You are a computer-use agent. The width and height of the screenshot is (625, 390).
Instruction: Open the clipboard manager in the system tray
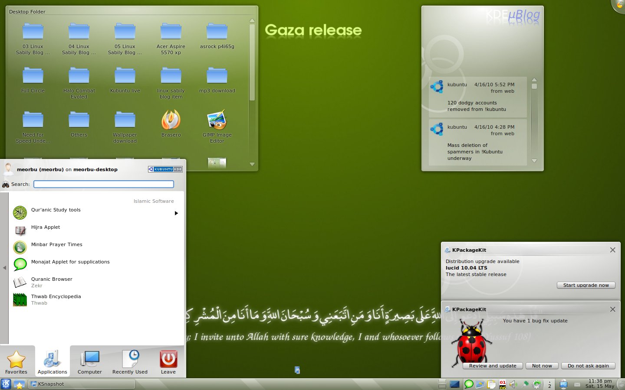coord(491,384)
